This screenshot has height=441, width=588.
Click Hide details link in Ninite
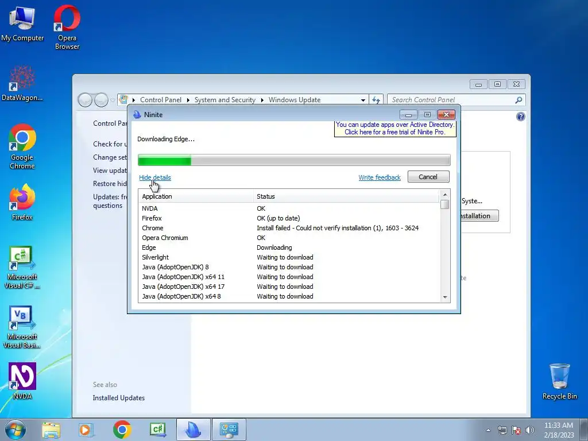[155, 177]
